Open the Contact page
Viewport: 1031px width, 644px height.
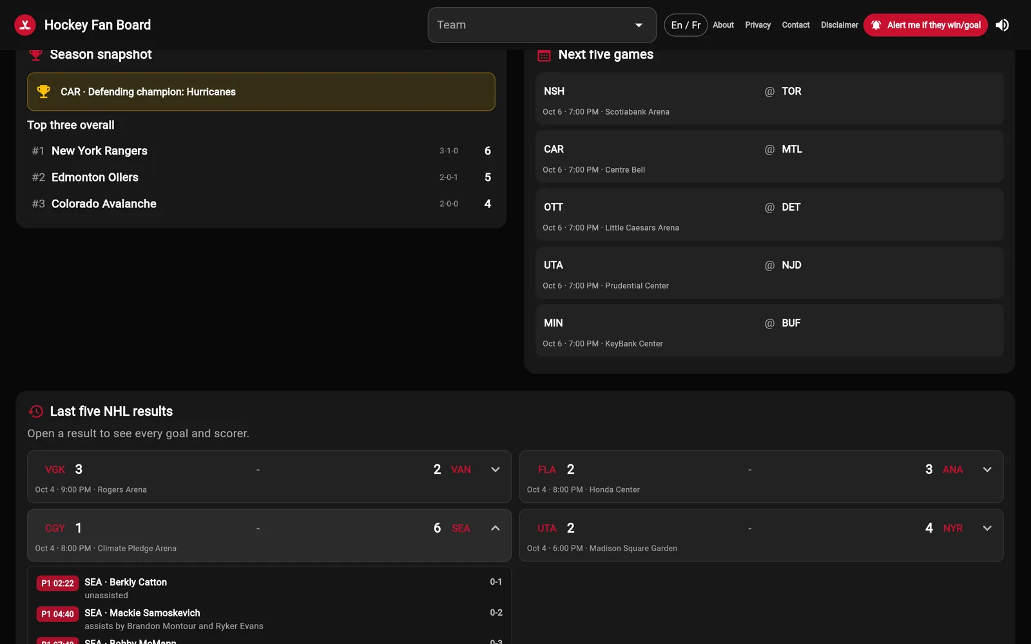pyautogui.click(x=796, y=25)
